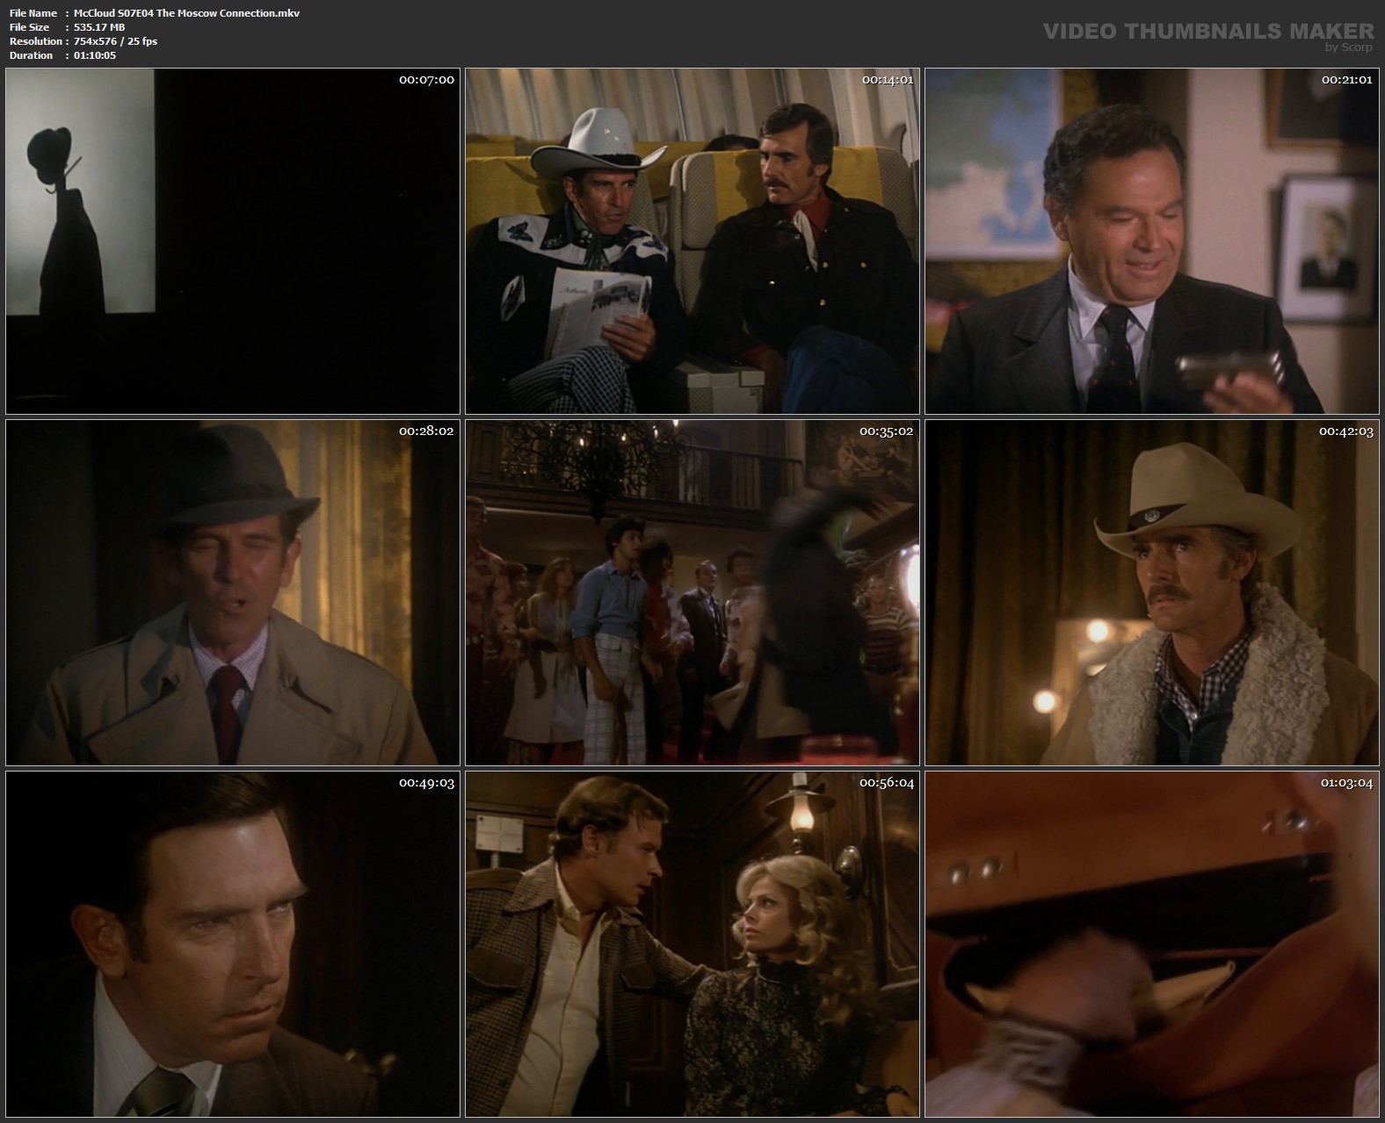Click the 00:07:00 timestamp label
The width and height of the screenshot is (1385, 1123).
(426, 80)
